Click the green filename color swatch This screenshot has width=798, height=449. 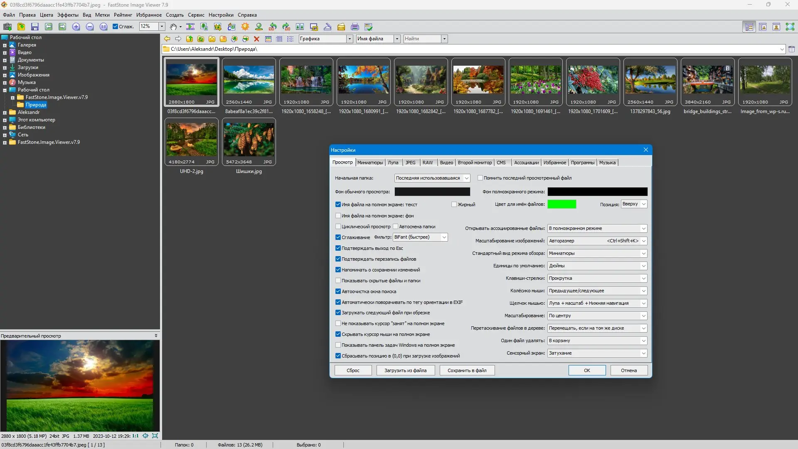tap(562, 204)
